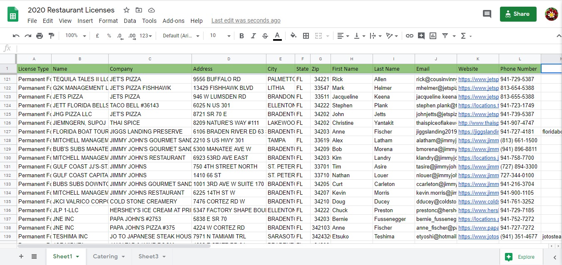Open text color picker
This screenshot has height=265, width=562.
[277, 36]
